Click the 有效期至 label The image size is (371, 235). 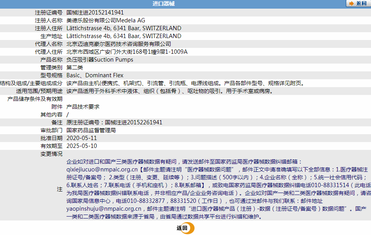pyautogui.click(x=51, y=146)
